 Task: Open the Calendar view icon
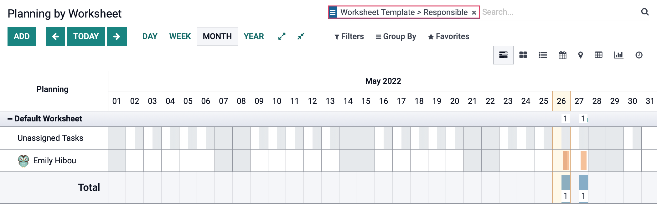(x=562, y=55)
